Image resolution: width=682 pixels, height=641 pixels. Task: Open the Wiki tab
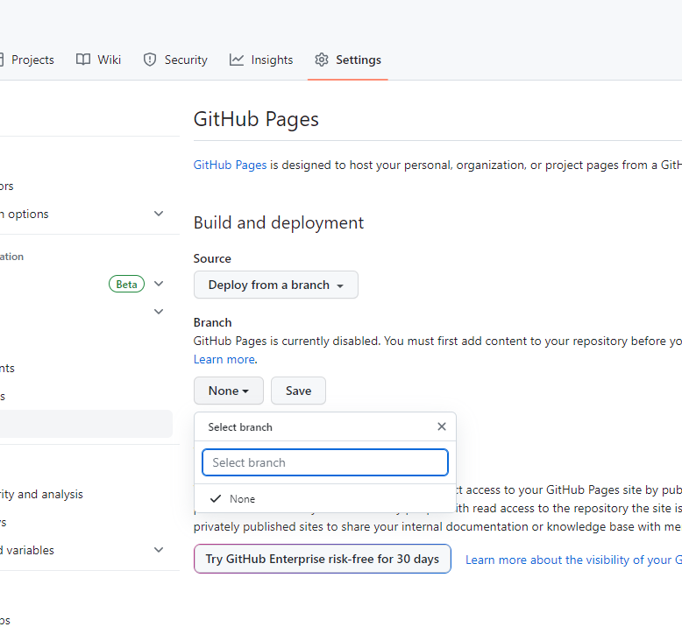(99, 60)
